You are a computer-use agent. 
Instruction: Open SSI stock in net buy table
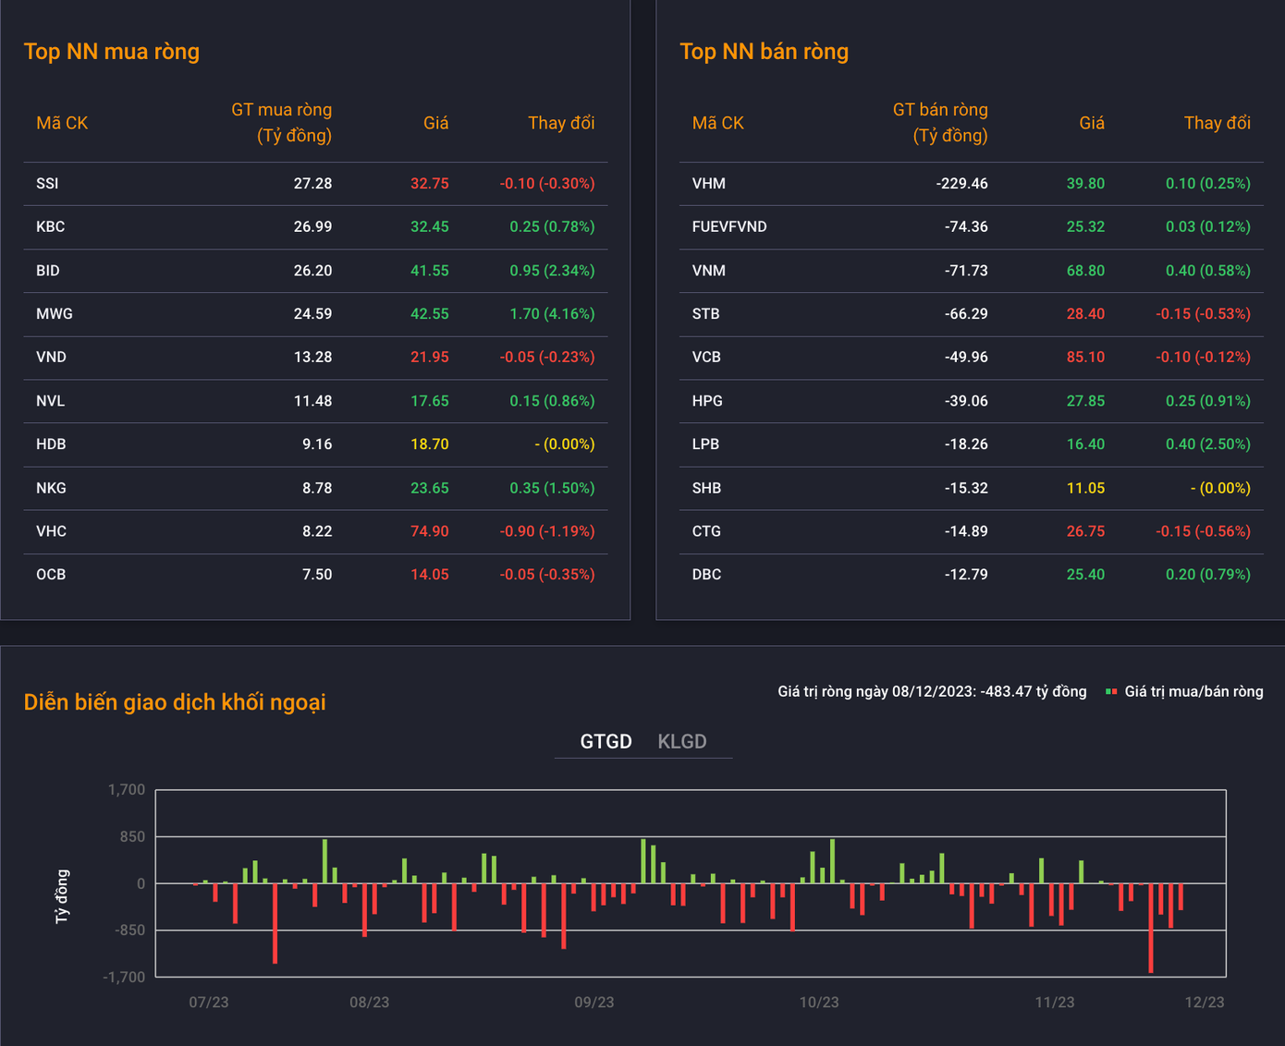click(47, 184)
